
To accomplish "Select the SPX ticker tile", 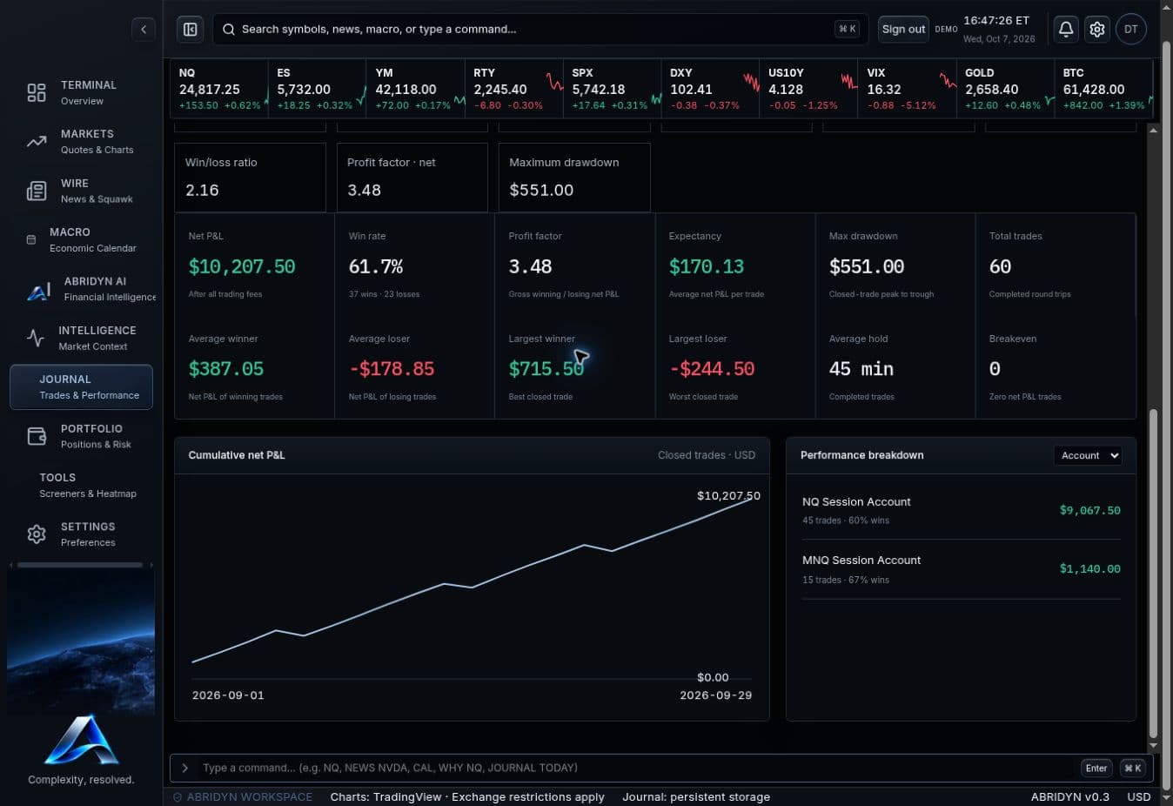I will [x=612, y=89].
